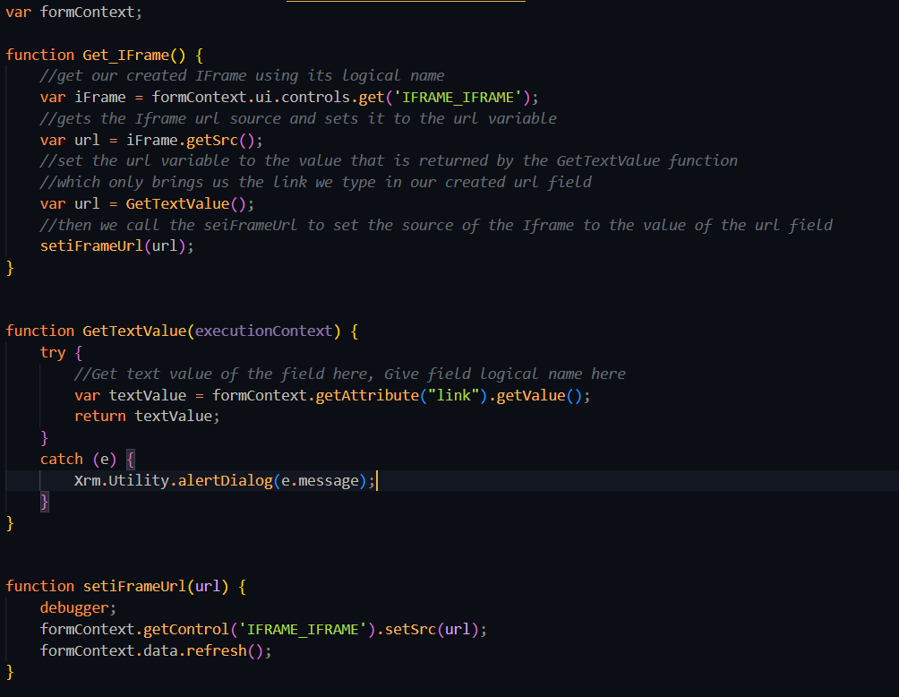
Task: Click the return keyword
Action: (x=100, y=416)
